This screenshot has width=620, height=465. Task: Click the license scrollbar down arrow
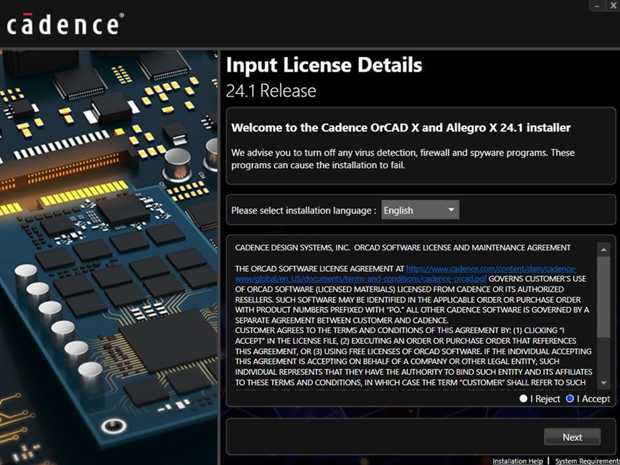pyautogui.click(x=603, y=383)
